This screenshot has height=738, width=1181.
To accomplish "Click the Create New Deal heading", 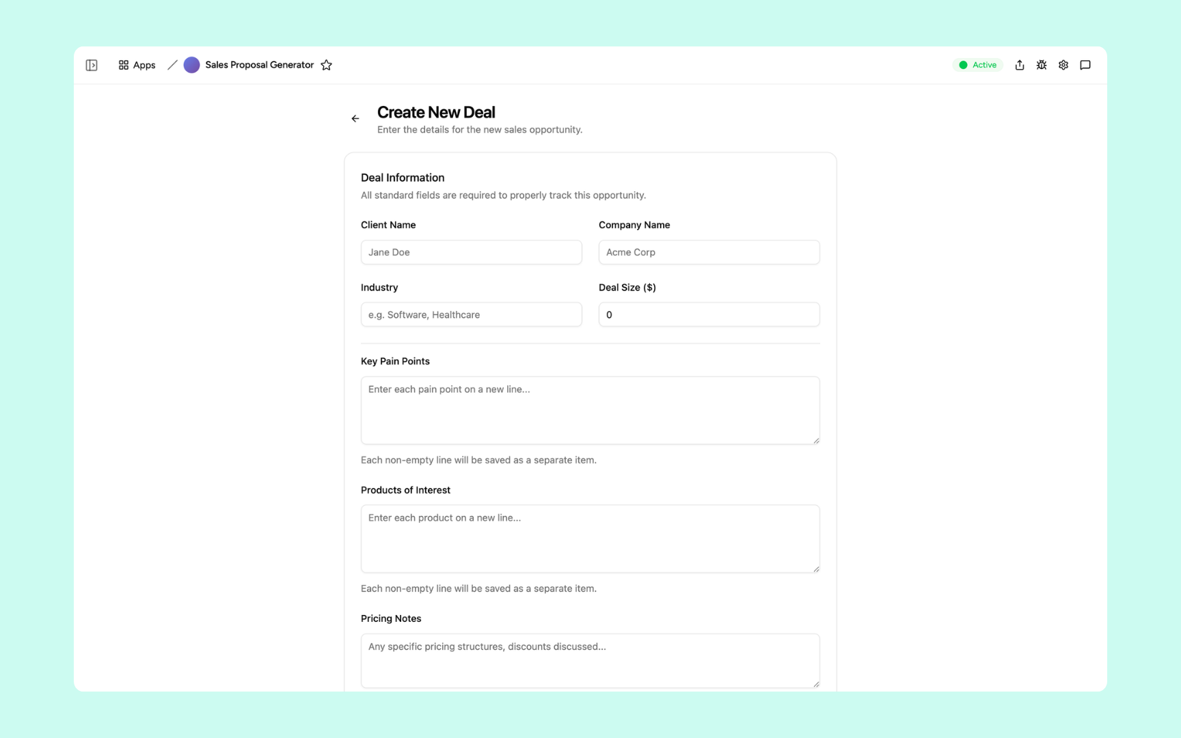I will [x=436, y=112].
